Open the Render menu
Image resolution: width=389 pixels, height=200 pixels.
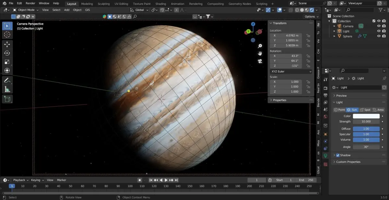[x=30, y=3]
